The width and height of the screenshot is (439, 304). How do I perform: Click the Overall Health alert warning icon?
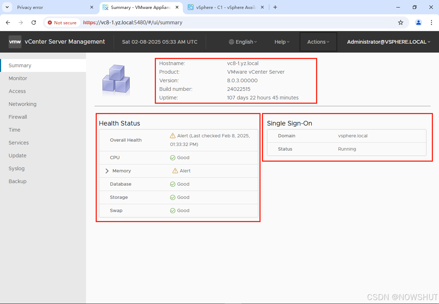[x=173, y=136]
